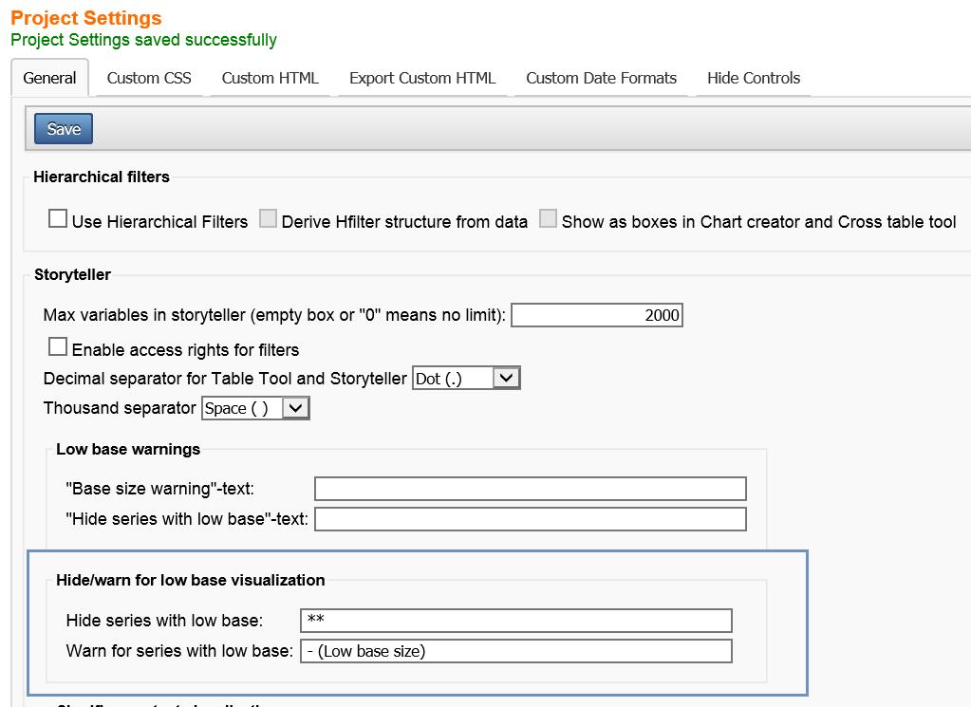Focus the Hide series with low base visualization field

(x=516, y=621)
